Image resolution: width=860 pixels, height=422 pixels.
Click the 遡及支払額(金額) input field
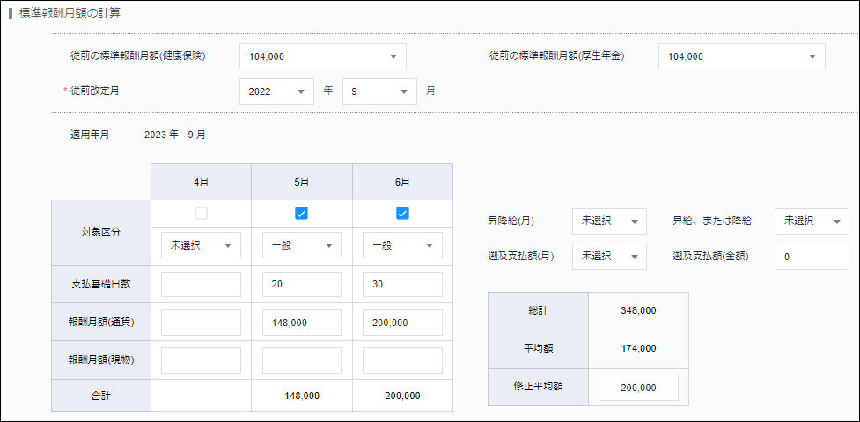tap(811, 257)
